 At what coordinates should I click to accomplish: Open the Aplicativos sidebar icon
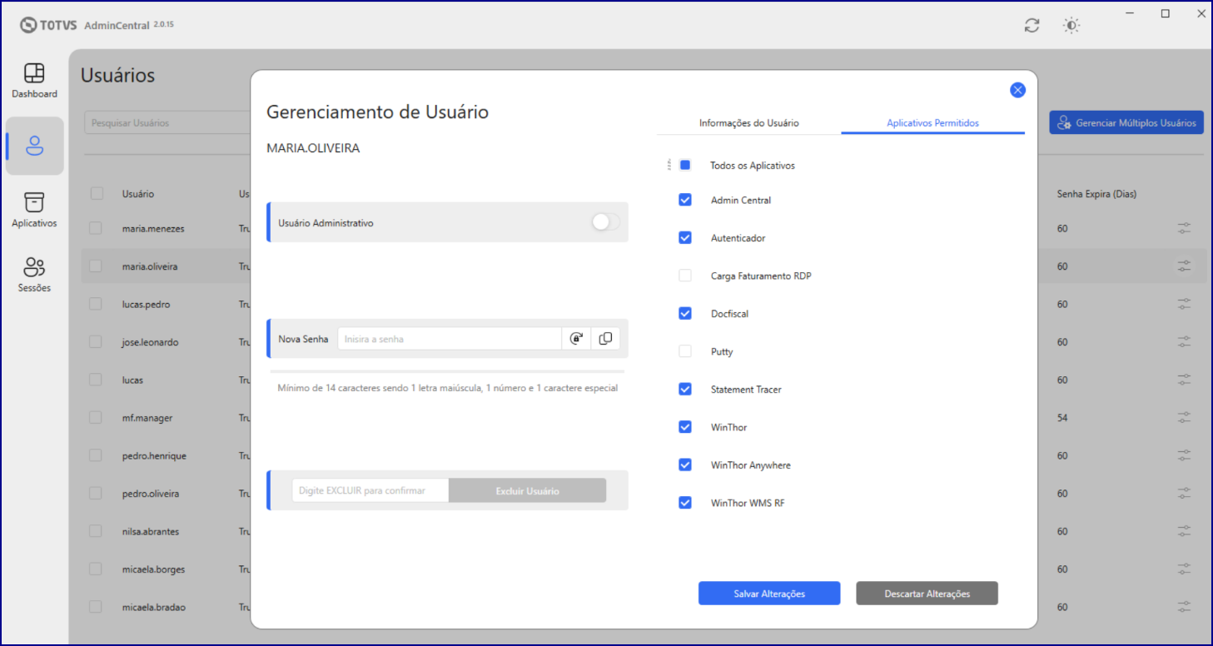click(34, 210)
